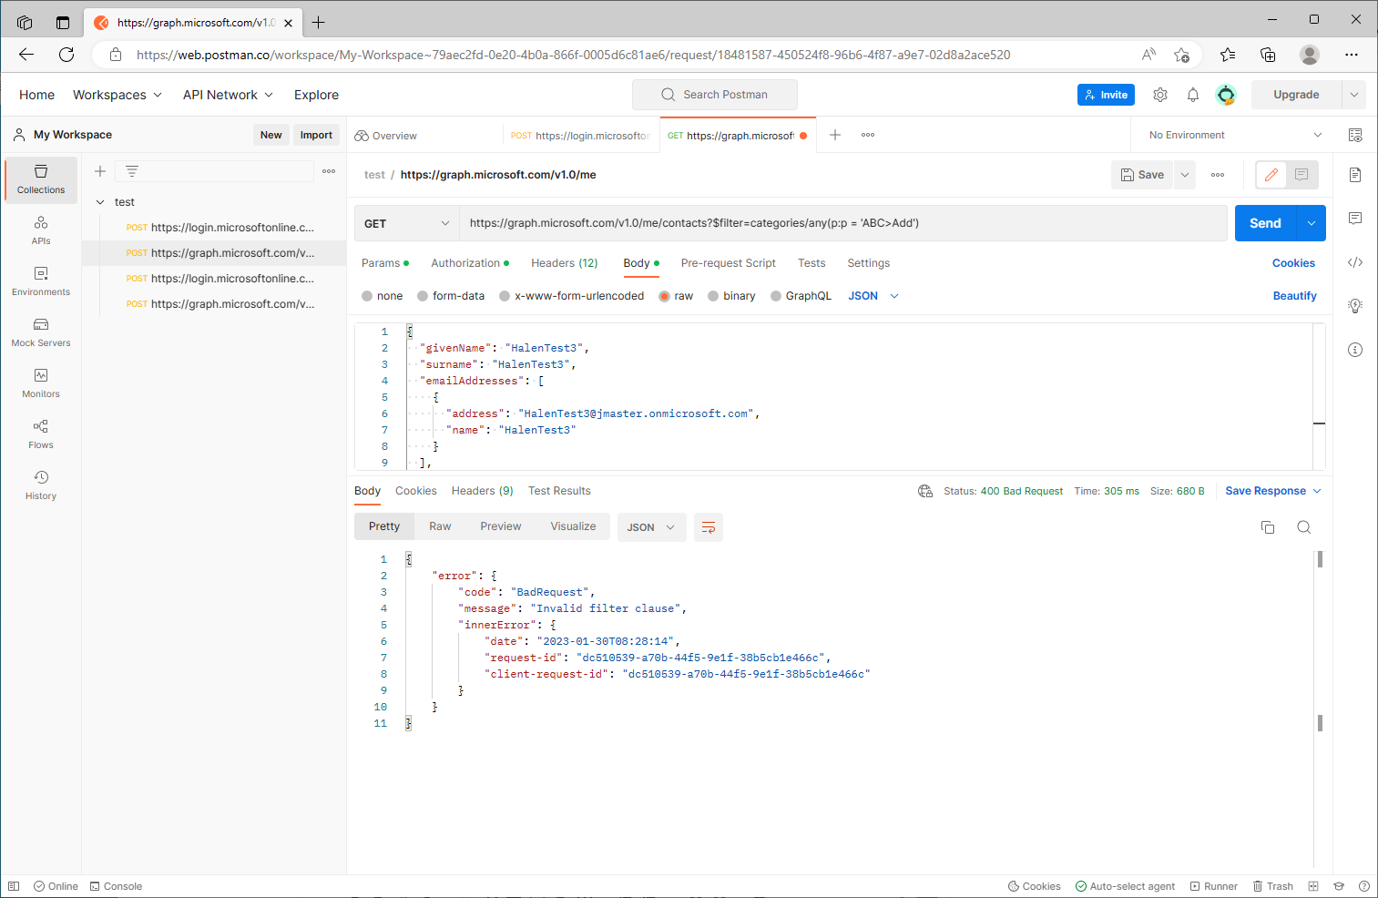Switch to the Authorization tab

464,262
